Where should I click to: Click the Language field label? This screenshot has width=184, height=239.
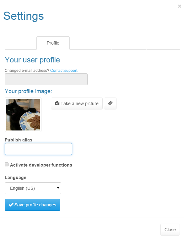click(x=15, y=178)
